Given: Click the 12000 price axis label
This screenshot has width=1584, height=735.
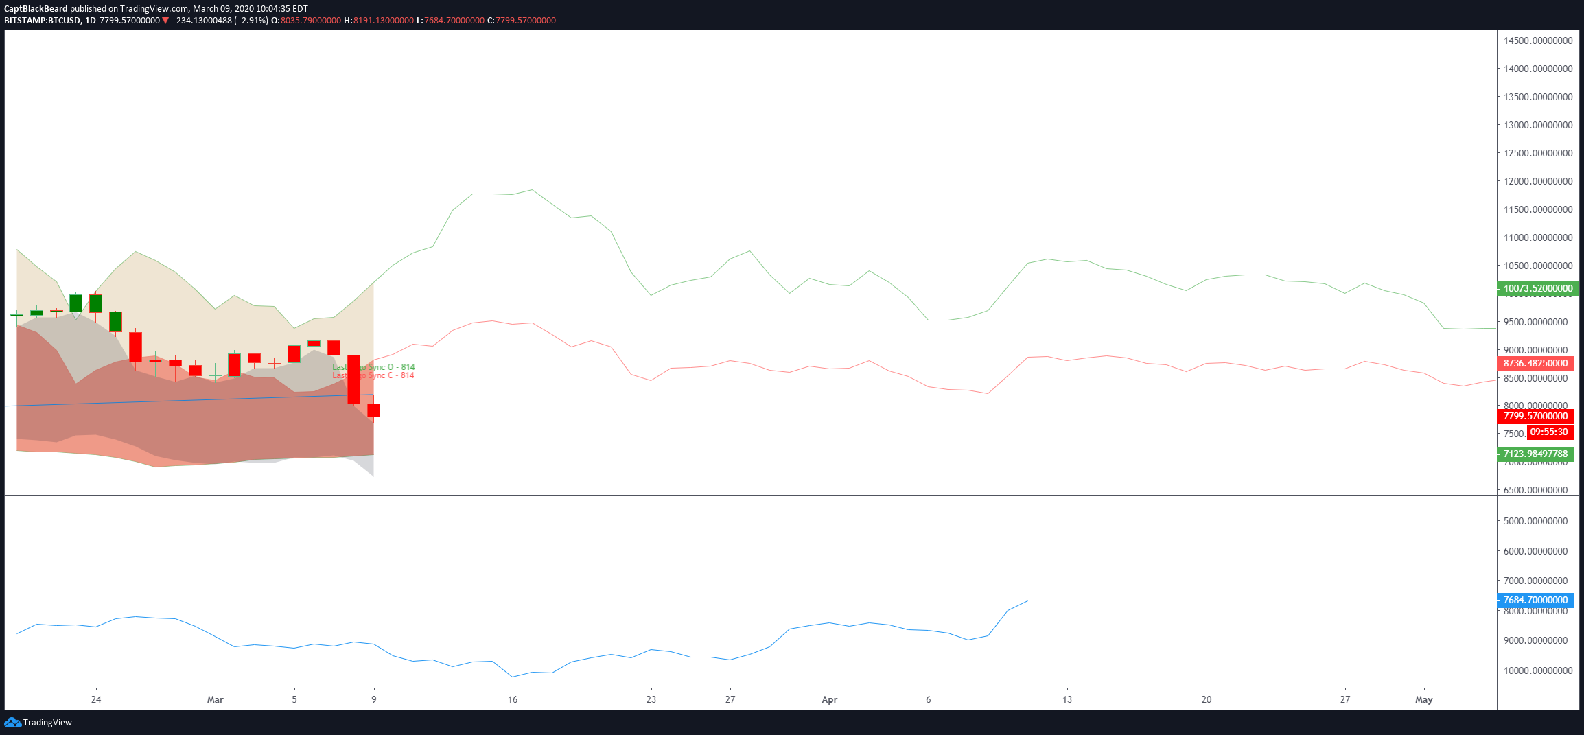Looking at the screenshot, I should point(1538,181).
